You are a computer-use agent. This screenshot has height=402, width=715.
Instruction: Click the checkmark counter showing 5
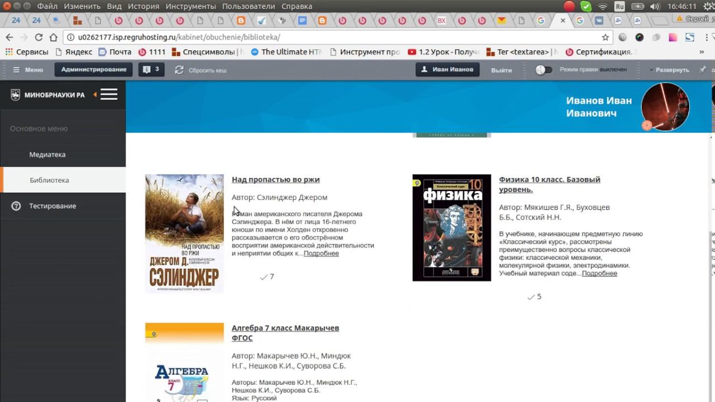click(x=535, y=297)
